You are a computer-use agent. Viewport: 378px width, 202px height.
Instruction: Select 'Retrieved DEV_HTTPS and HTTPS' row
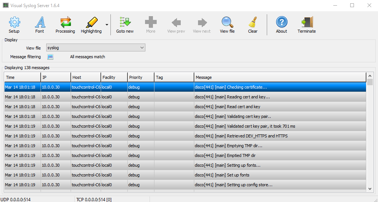pyautogui.click(x=185, y=136)
